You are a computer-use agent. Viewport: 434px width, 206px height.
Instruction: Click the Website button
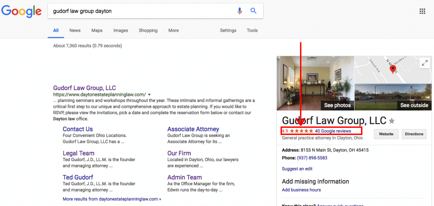(x=386, y=134)
